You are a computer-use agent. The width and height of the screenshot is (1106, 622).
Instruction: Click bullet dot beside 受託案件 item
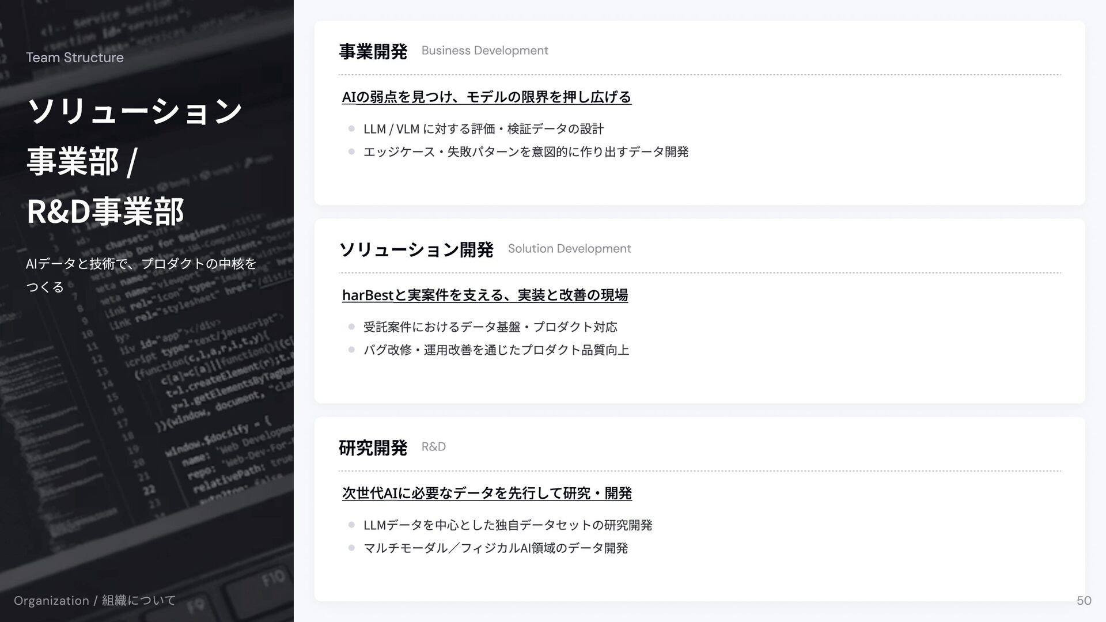point(351,327)
